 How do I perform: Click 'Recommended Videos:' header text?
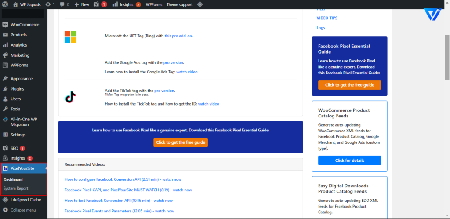pyautogui.click(x=85, y=164)
